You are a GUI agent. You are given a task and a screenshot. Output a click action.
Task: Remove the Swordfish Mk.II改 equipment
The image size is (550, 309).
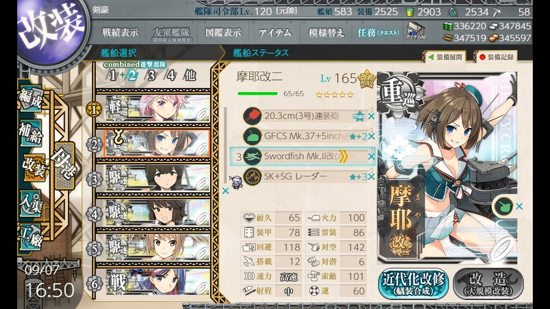click(371, 157)
